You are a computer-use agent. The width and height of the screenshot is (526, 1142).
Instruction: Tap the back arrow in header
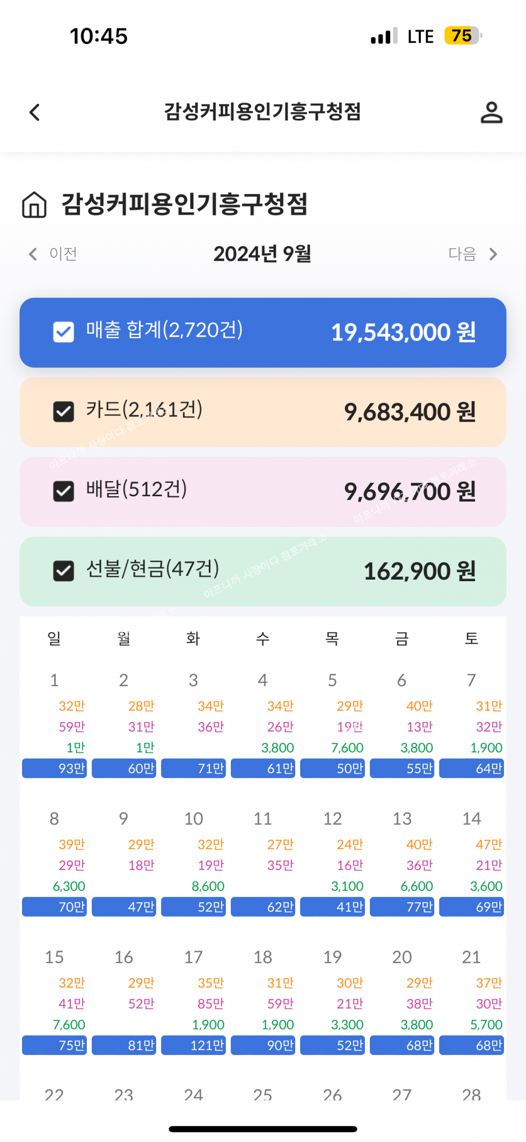pyautogui.click(x=35, y=112)
